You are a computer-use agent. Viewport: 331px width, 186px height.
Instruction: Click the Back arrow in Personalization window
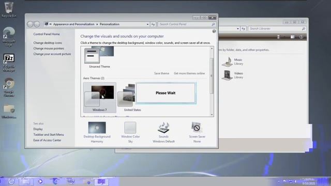pos(30,24)
